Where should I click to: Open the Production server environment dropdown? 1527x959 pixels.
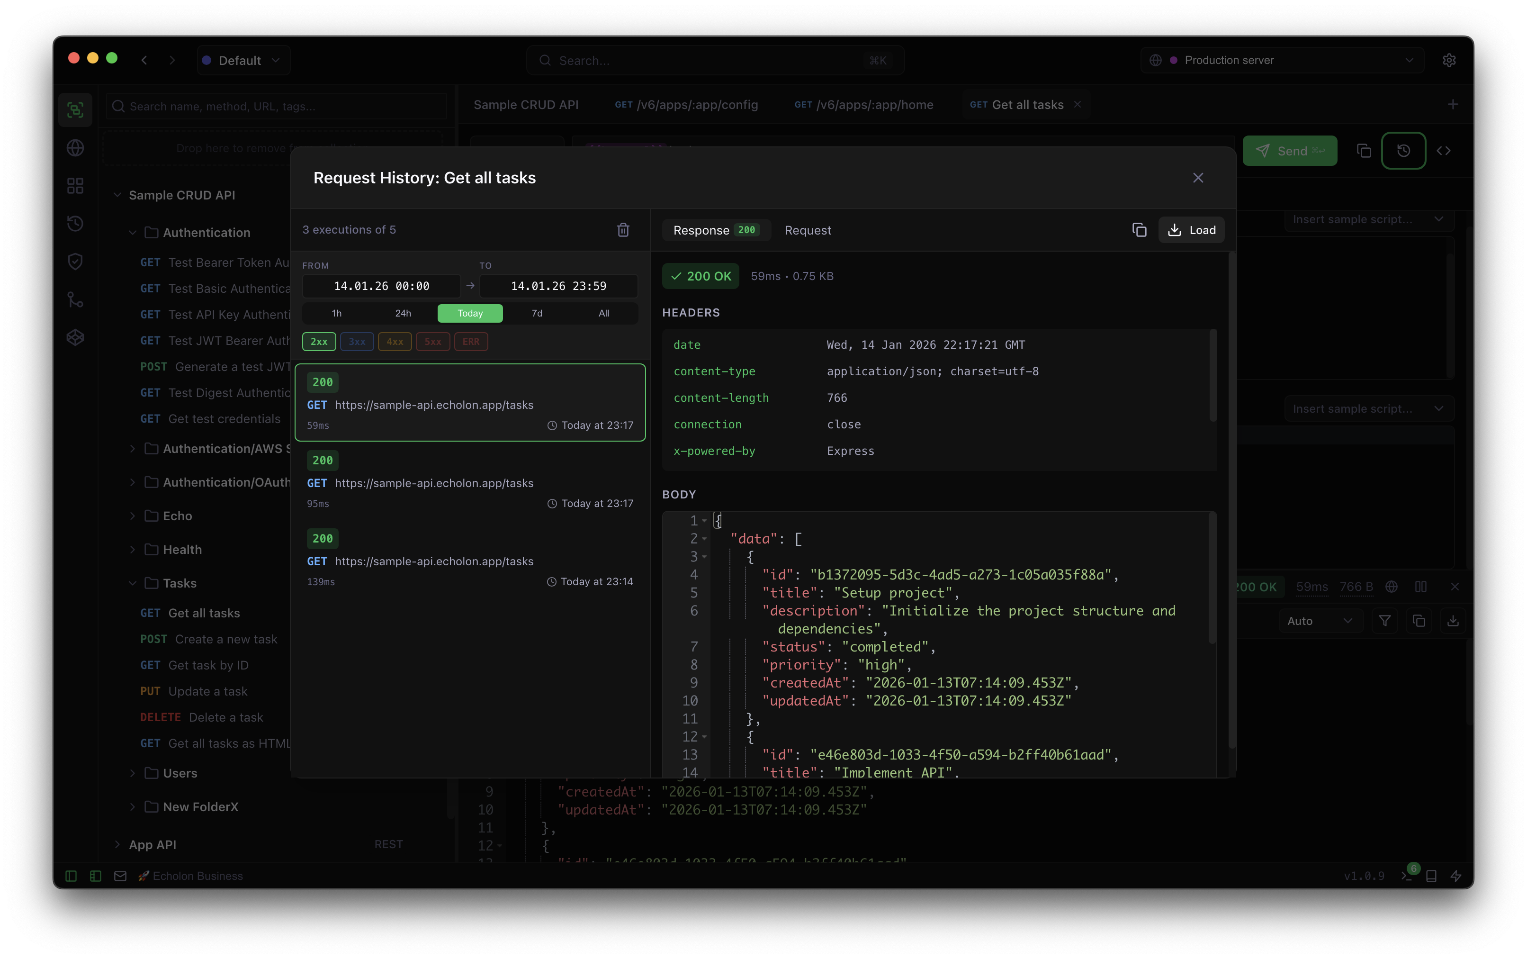(1282, 60)
